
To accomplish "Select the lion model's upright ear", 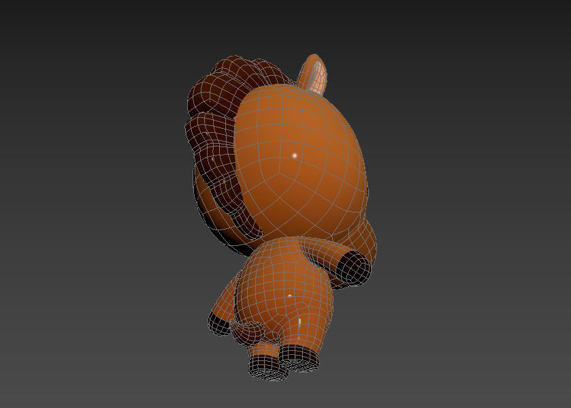I will pos(313,75).
